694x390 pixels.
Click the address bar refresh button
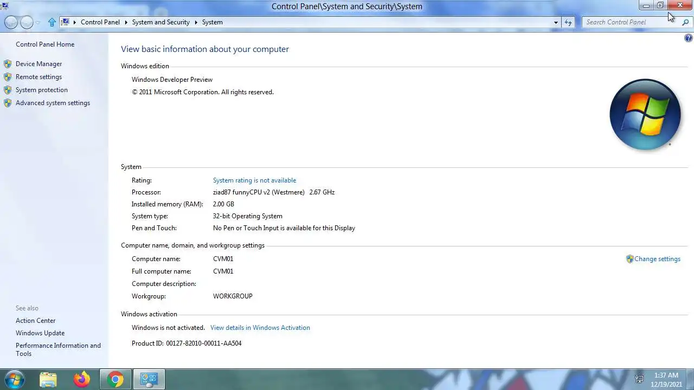[568, 22]
